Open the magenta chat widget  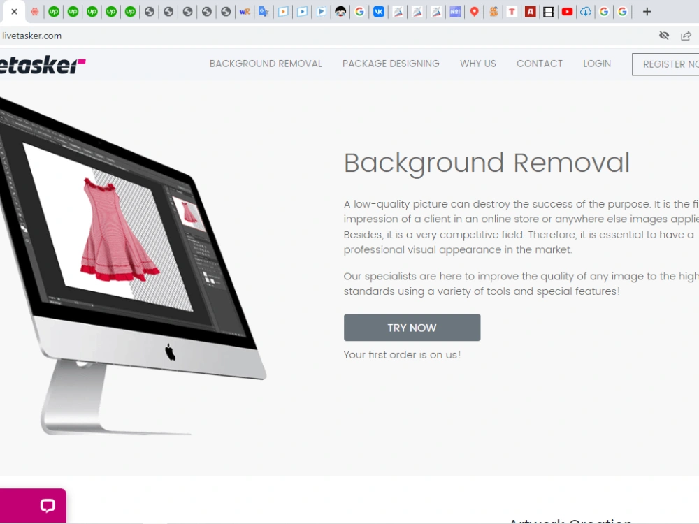[33, 506]
